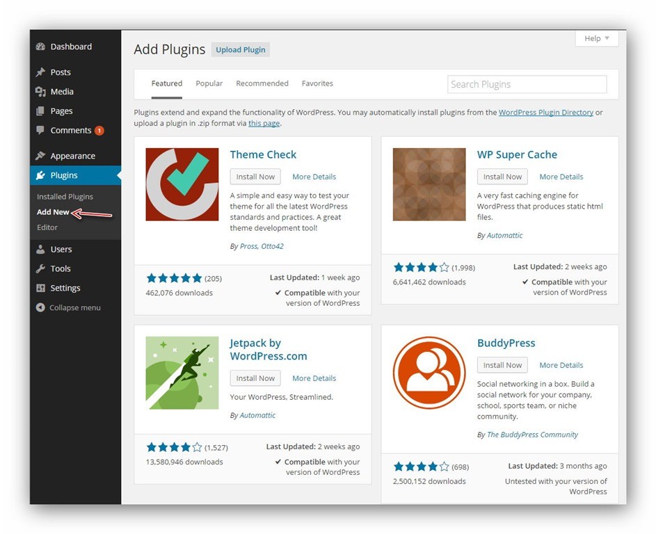Image resolution: width=656 pixels, height=534 pixels.
Task: Switch to the Popular tab
Action: coord(209,83)
